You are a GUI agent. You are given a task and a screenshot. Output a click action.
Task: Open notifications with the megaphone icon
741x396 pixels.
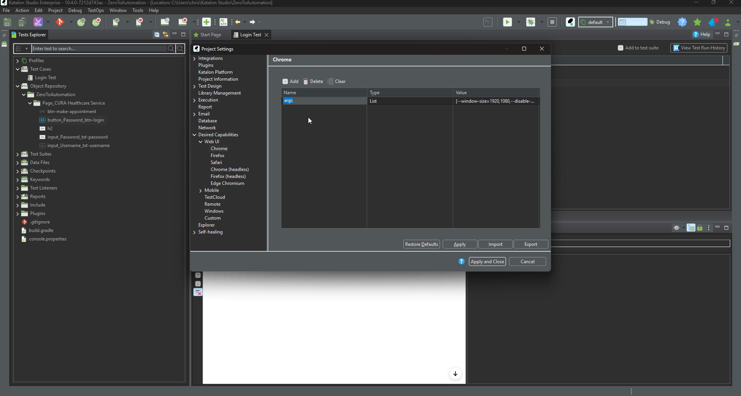pyautogui.click(x=713, y=22)
